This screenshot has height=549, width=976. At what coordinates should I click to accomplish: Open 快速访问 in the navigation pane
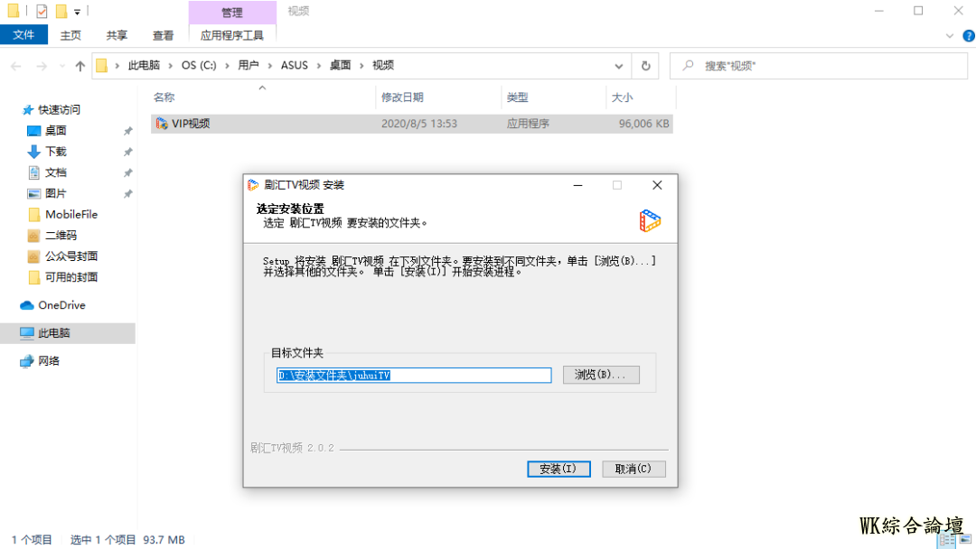click(x=59, y=110)
